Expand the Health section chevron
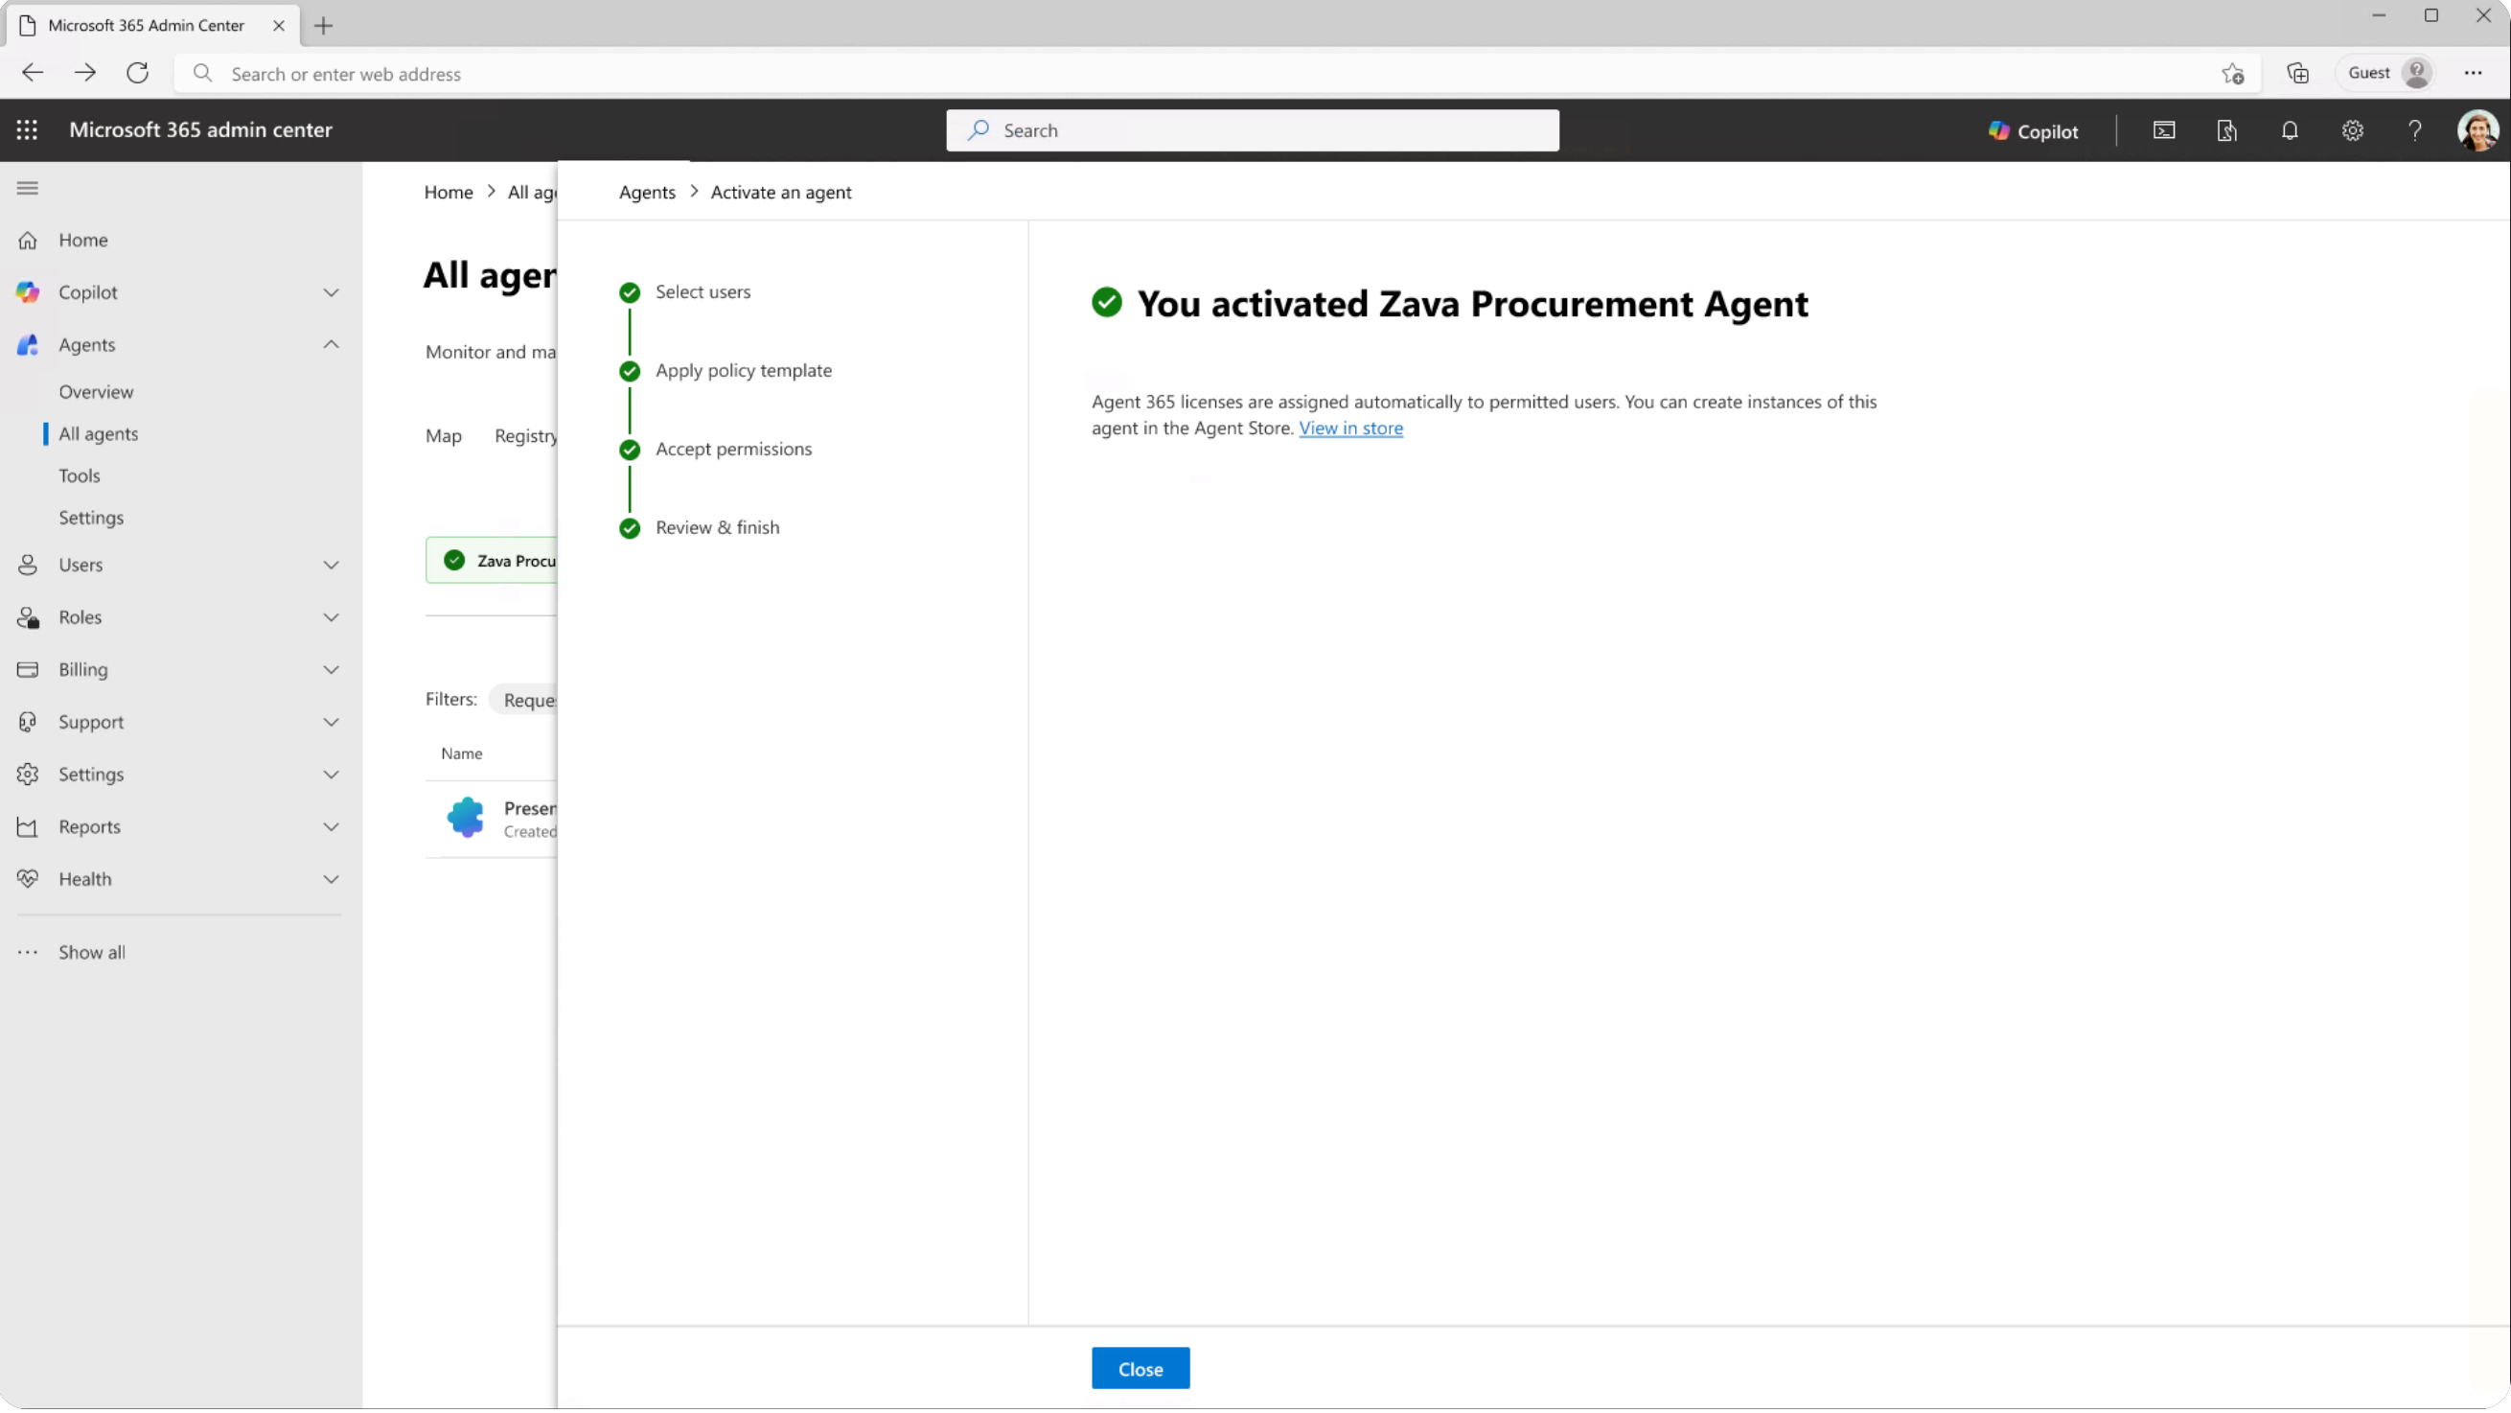 [332, 880]
